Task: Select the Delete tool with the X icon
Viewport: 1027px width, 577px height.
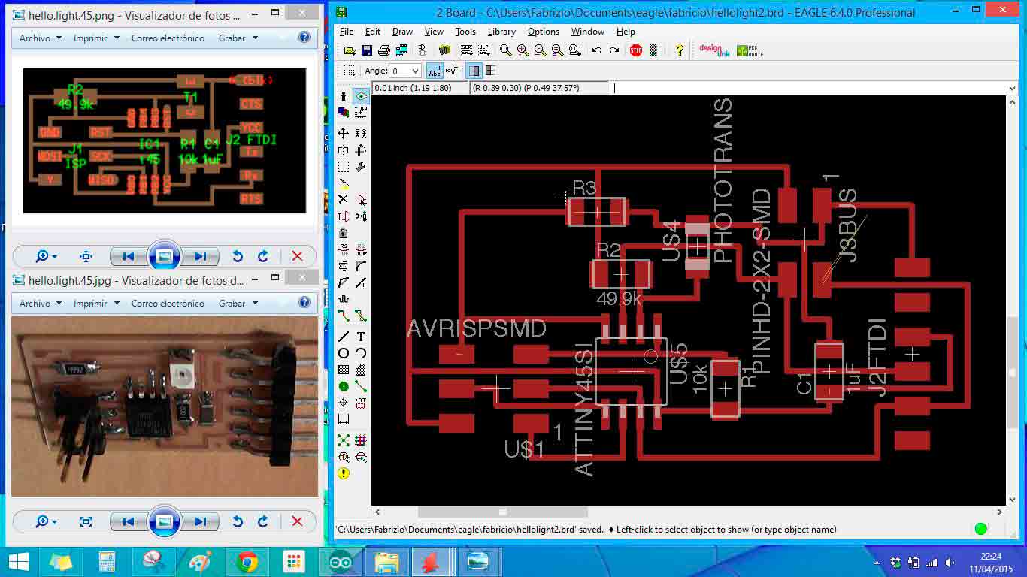Action: 344,199
